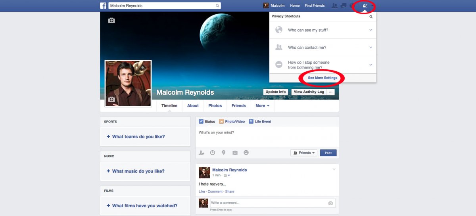Click the camera icon in comment box
This screenshot has width=476, height=216.
click(330, 203)
